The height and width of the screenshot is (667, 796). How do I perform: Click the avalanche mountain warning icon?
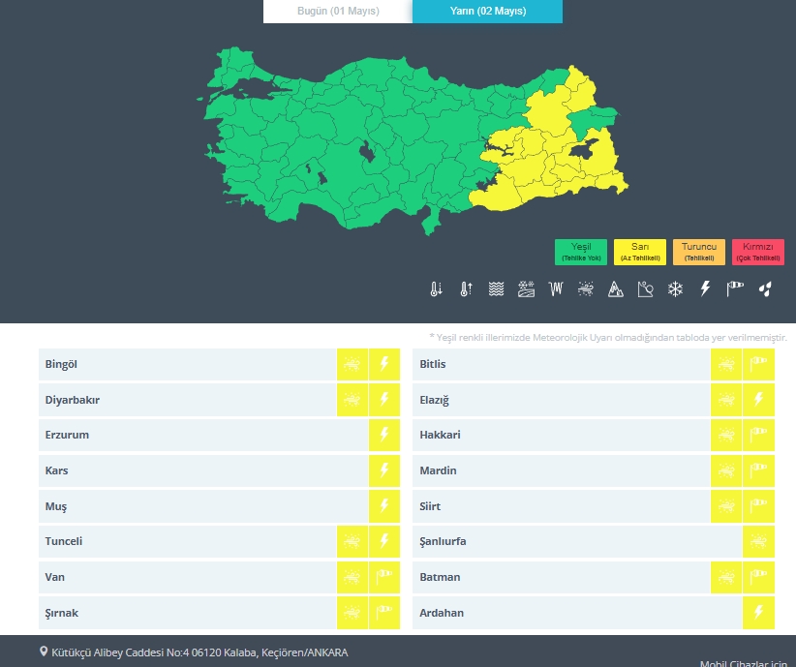click(616, 288)
